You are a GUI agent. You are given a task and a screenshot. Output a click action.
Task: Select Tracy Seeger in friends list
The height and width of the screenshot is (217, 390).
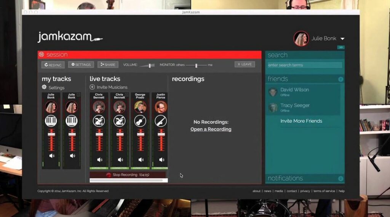[304, 108]
